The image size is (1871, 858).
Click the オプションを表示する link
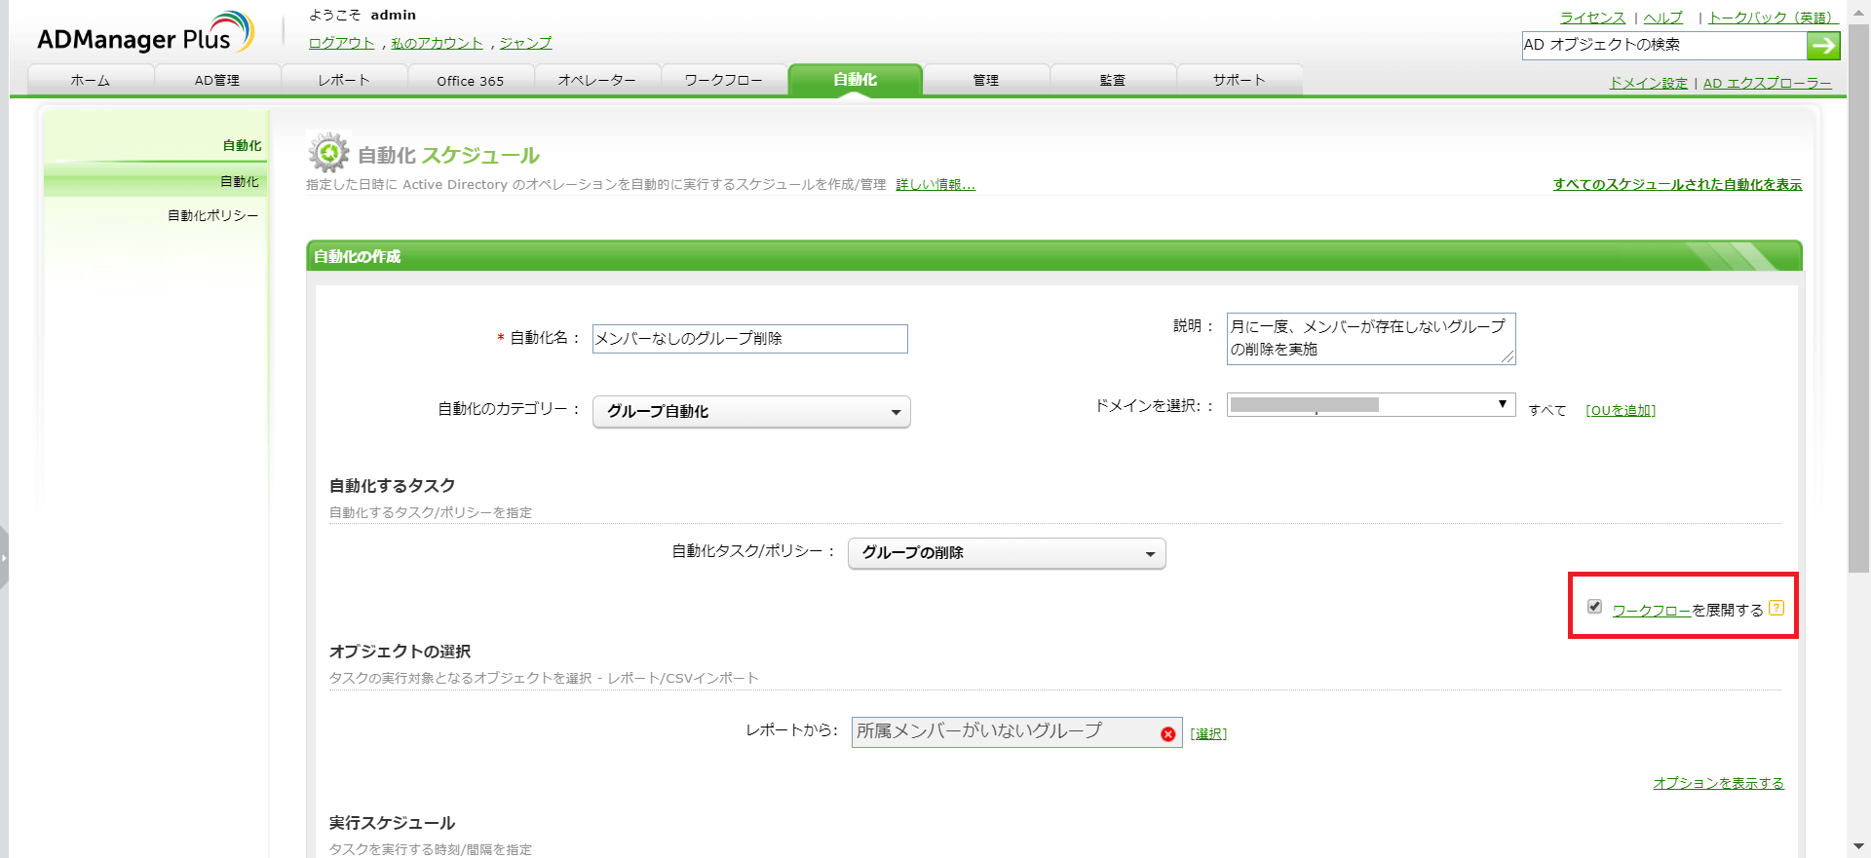pos(1718,783)
